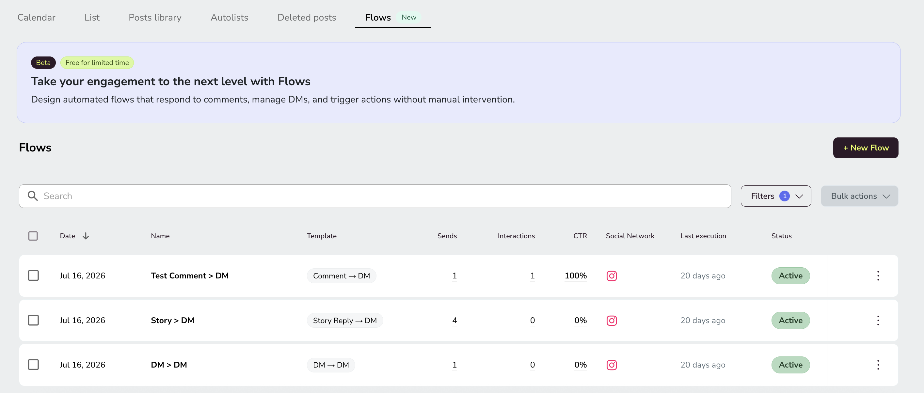
Task: Click Instagram icon in Test Comment row
Action: pos(612,276)
